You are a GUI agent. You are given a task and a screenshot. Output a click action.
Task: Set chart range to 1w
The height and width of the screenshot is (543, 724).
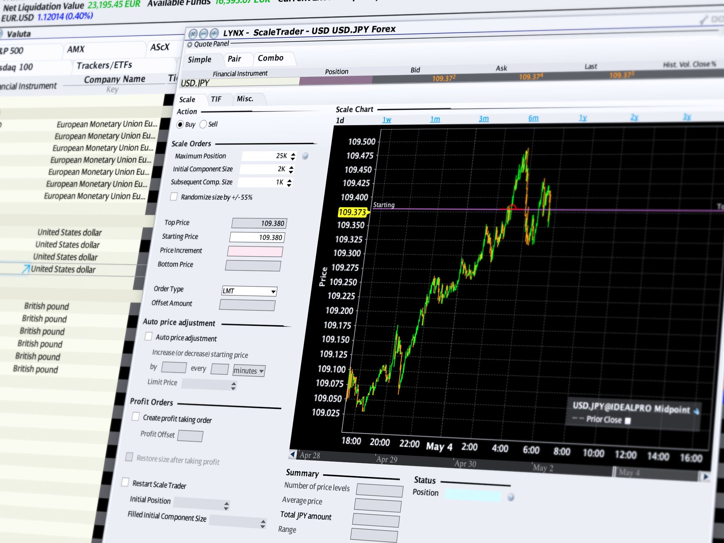(x=387, y=119)
